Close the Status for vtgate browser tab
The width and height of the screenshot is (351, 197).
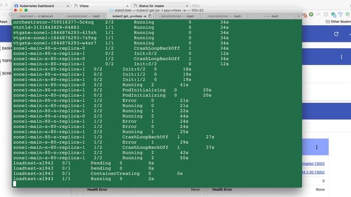tap(187, 6)
